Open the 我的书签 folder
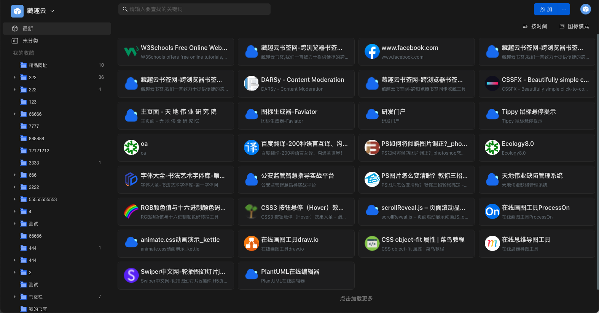 [38, 309]
